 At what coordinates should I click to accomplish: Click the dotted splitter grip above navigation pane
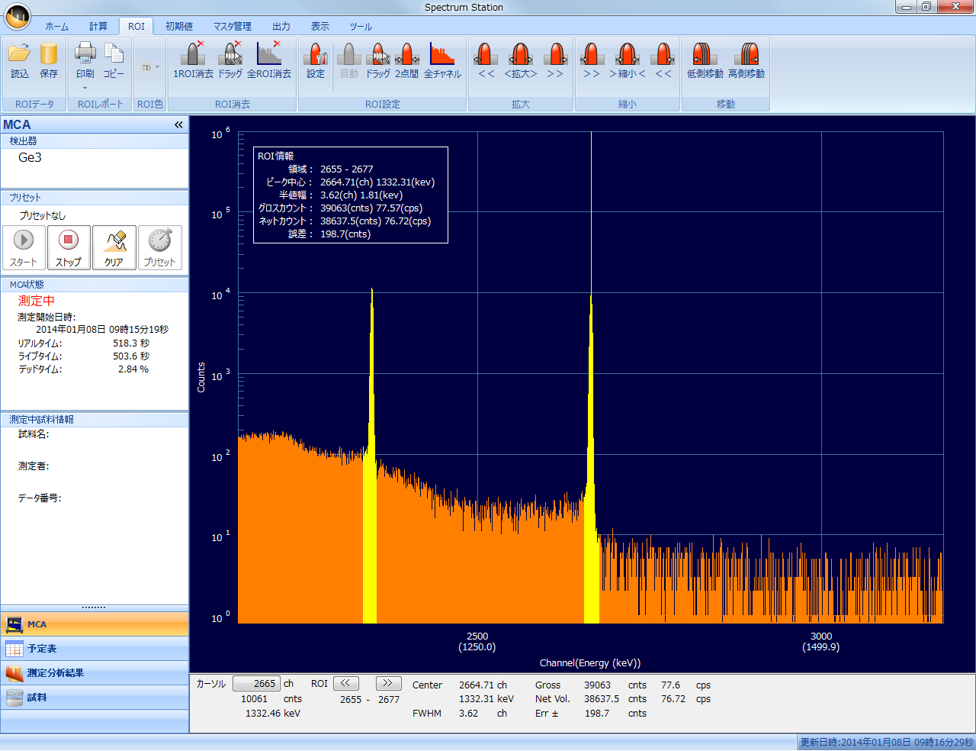(x=94, y=608)
